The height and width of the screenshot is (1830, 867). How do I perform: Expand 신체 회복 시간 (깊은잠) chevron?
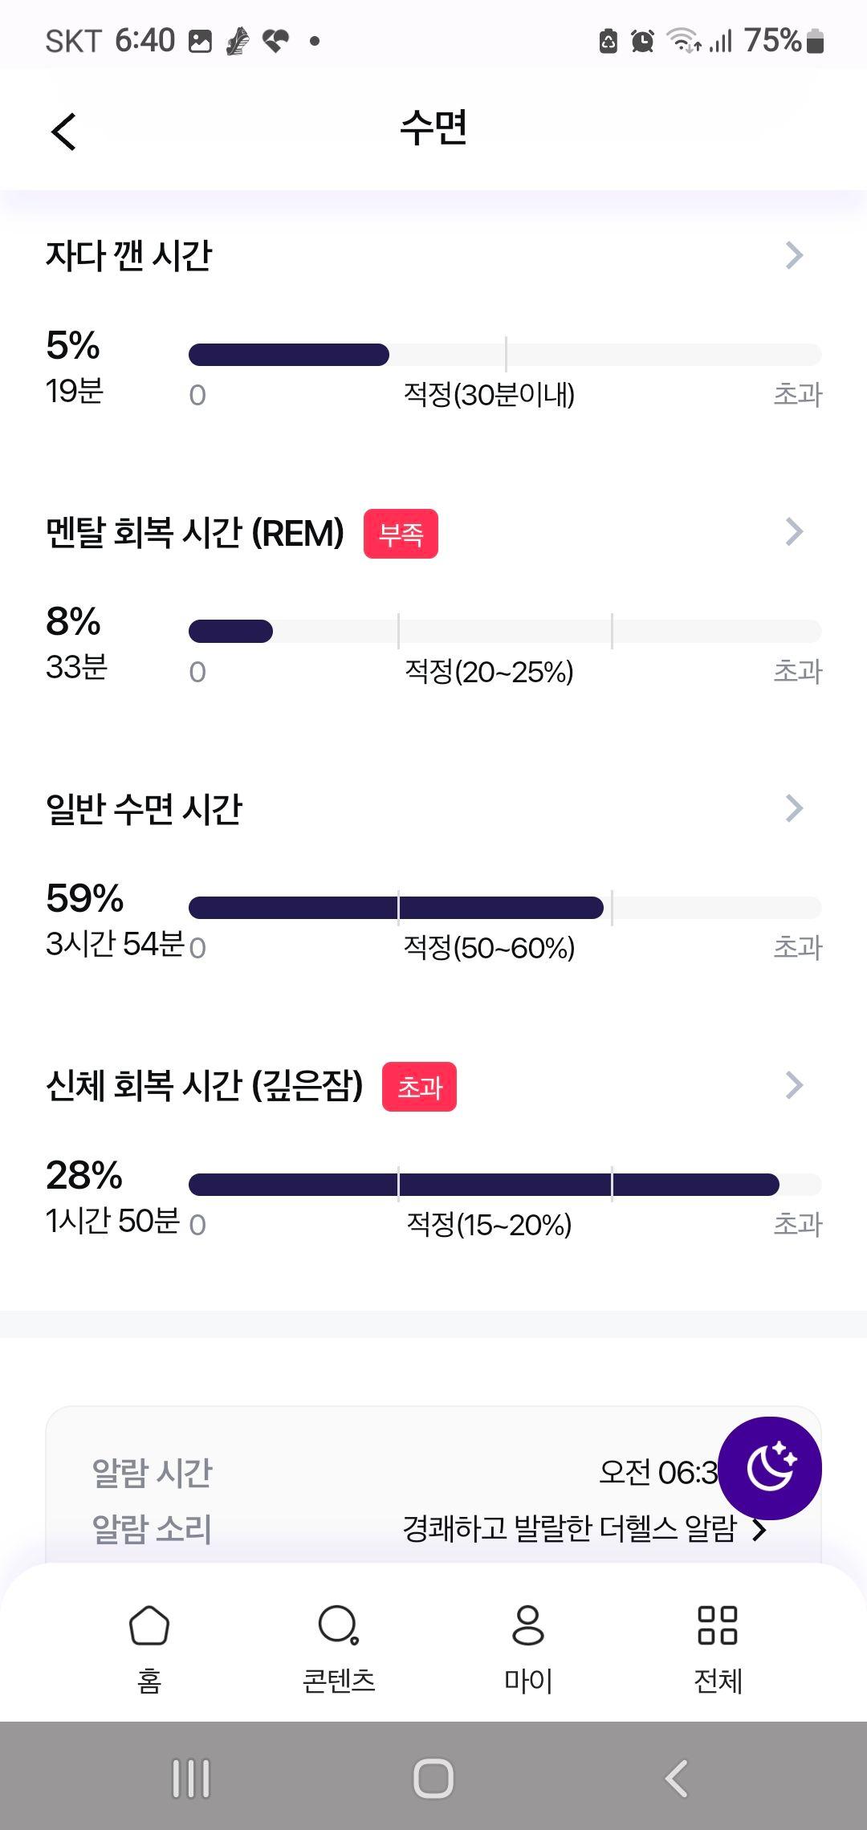coord(794,1085)
